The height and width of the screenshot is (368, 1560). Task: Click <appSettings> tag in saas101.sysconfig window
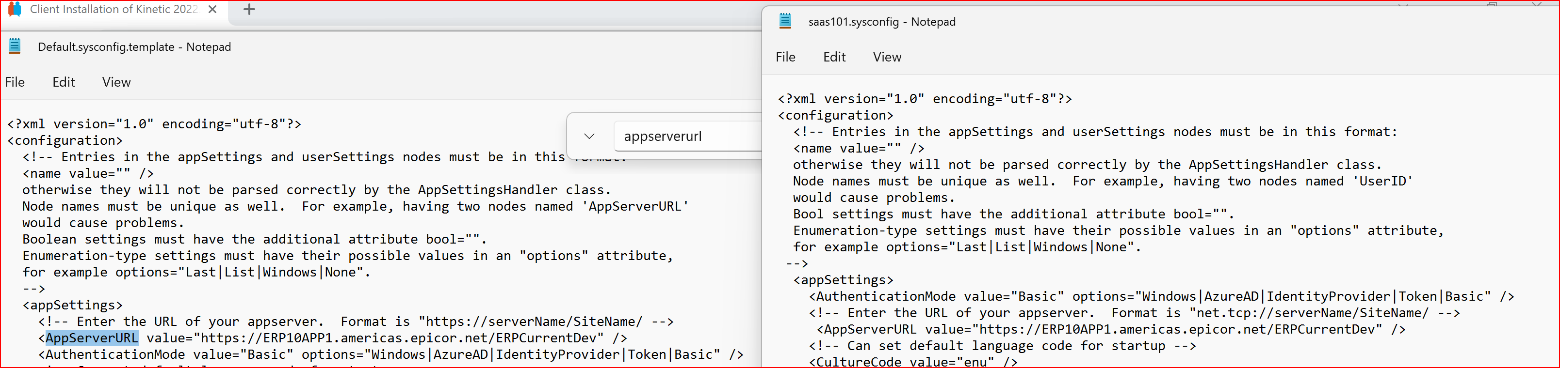[x=844, y=280]
